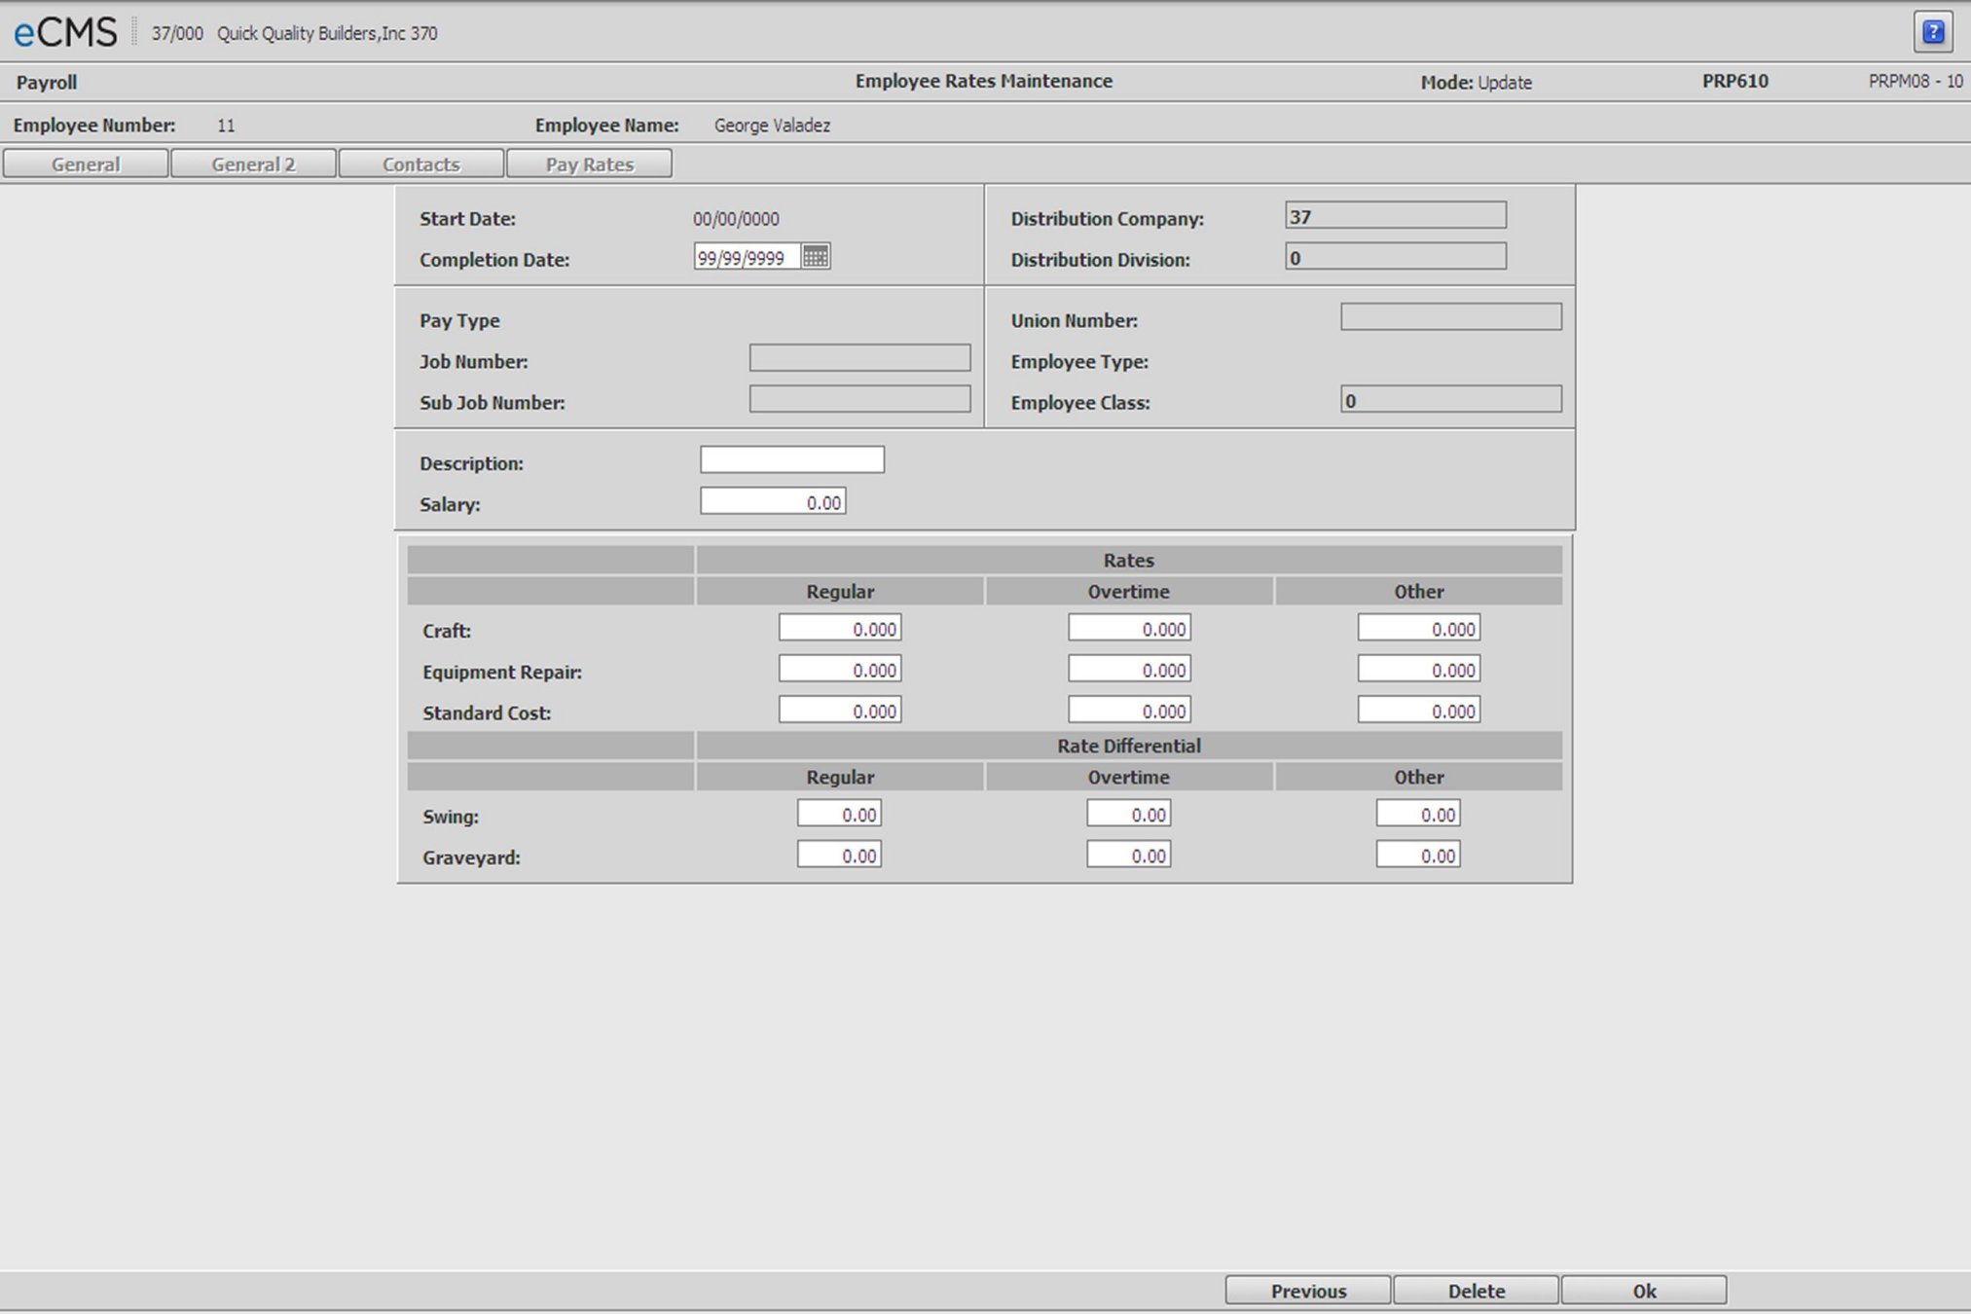Select Equipment Repair Overtime rate field
This screenshot has width=1971, height=1314.
click(x=1129, y=669)
